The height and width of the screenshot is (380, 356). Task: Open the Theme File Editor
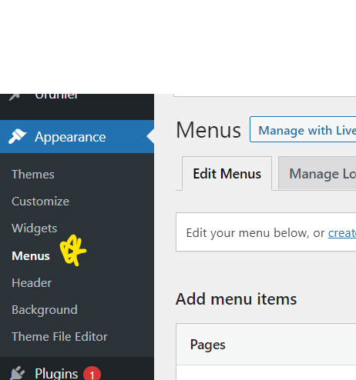[x=59, y=337]
